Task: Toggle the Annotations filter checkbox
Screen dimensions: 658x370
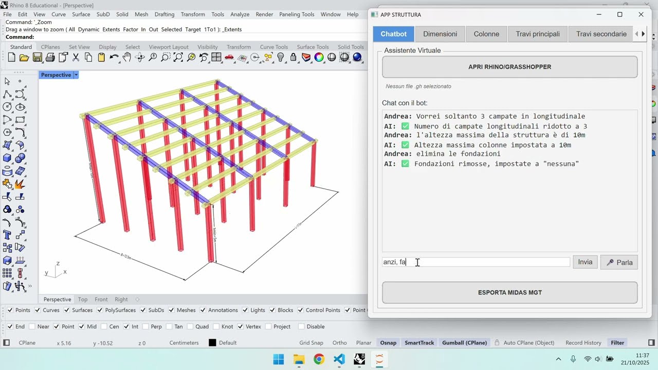Action: (x=203, y=310)
